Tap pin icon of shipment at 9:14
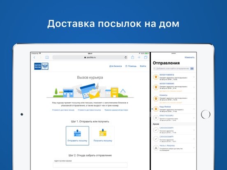227x170 pixels. click(x=156, y=87)
